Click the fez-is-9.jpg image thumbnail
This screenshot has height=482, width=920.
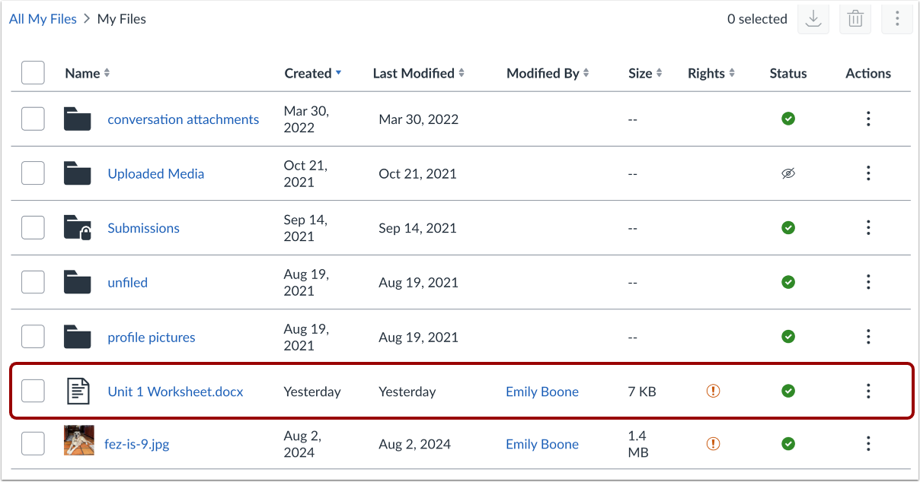pos(79,440)
